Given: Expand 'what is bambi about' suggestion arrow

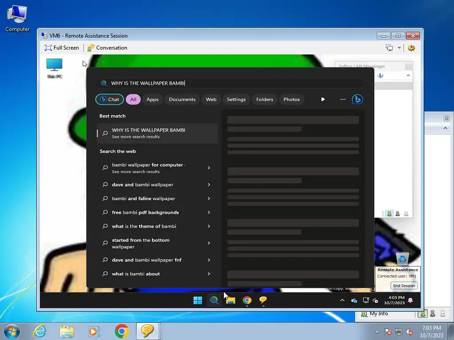Looking at the screenshot, I should tap(209, 274).
